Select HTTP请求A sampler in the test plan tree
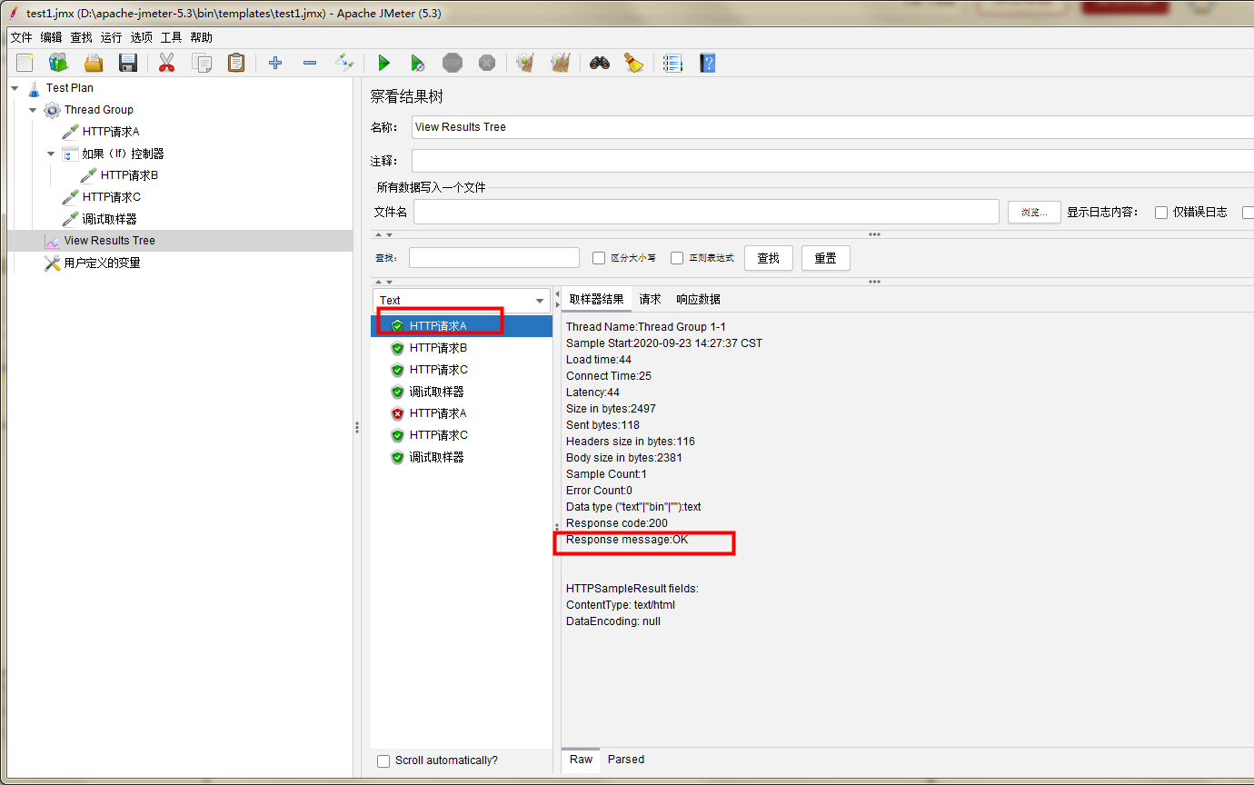The width and height of the screenshot is (1254, 785). (x=111, y=132)
